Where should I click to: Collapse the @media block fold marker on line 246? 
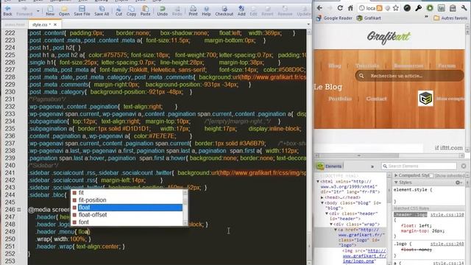point(19,210)
